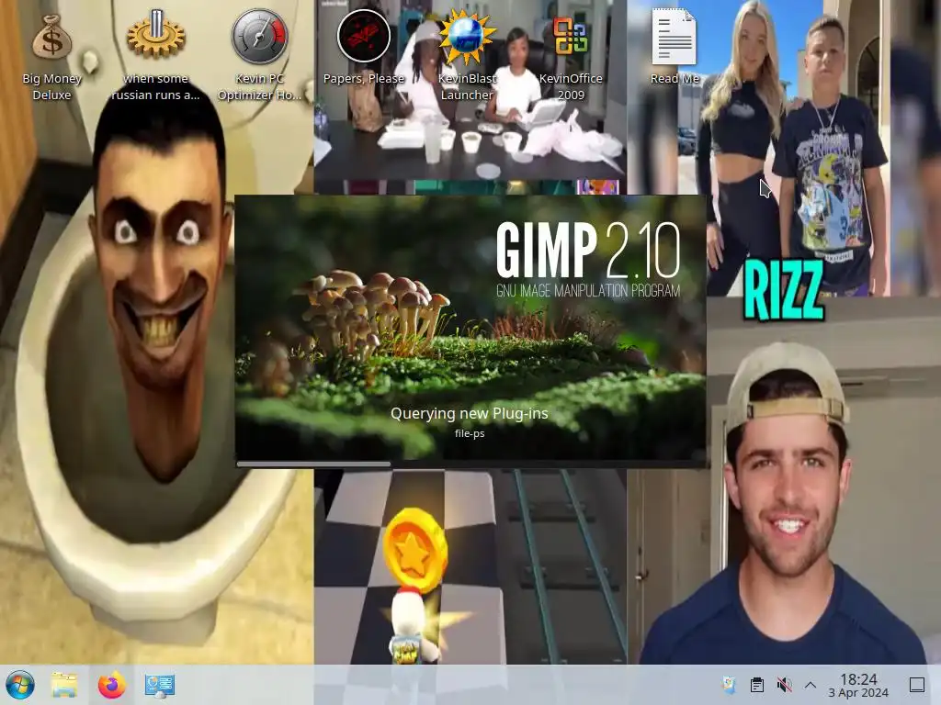The image size is (941, 705).
Task: Open the clock showing 18:24
Action: pyautogui.click(x=858, y=685)
